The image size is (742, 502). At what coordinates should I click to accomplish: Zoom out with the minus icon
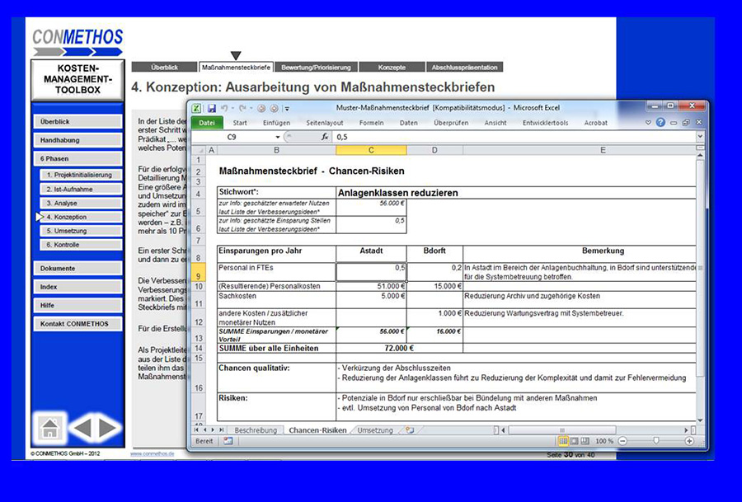(x=622, y=442)
